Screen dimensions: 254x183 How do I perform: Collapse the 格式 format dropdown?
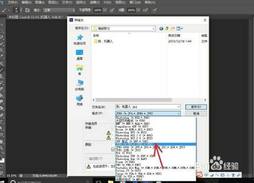pyautogui.click(x=178, y=113)
